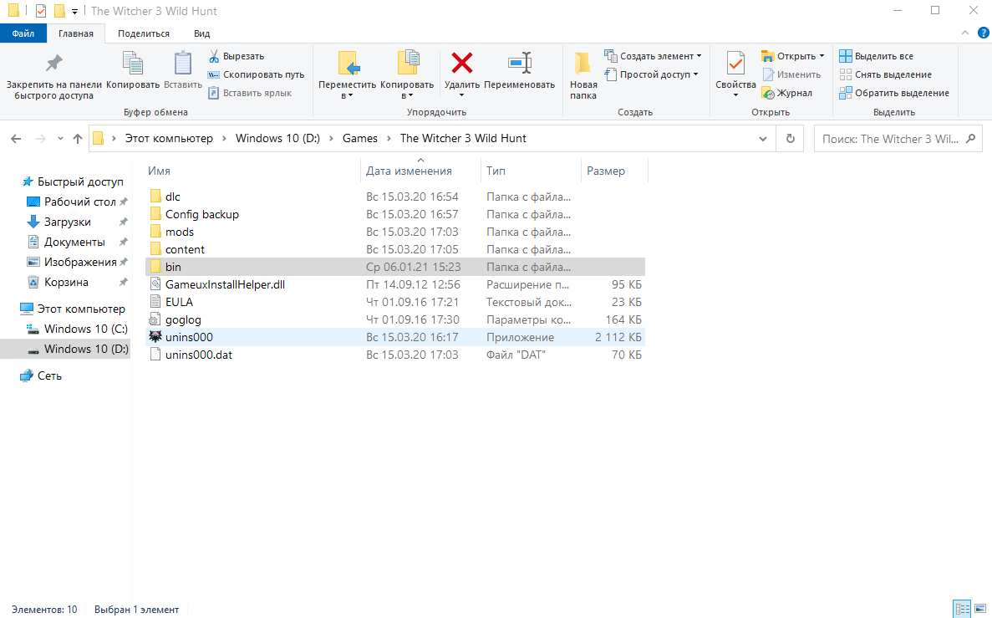
Task: Open Windows 10 (C:) drive
Action: (x=77, y=329)
